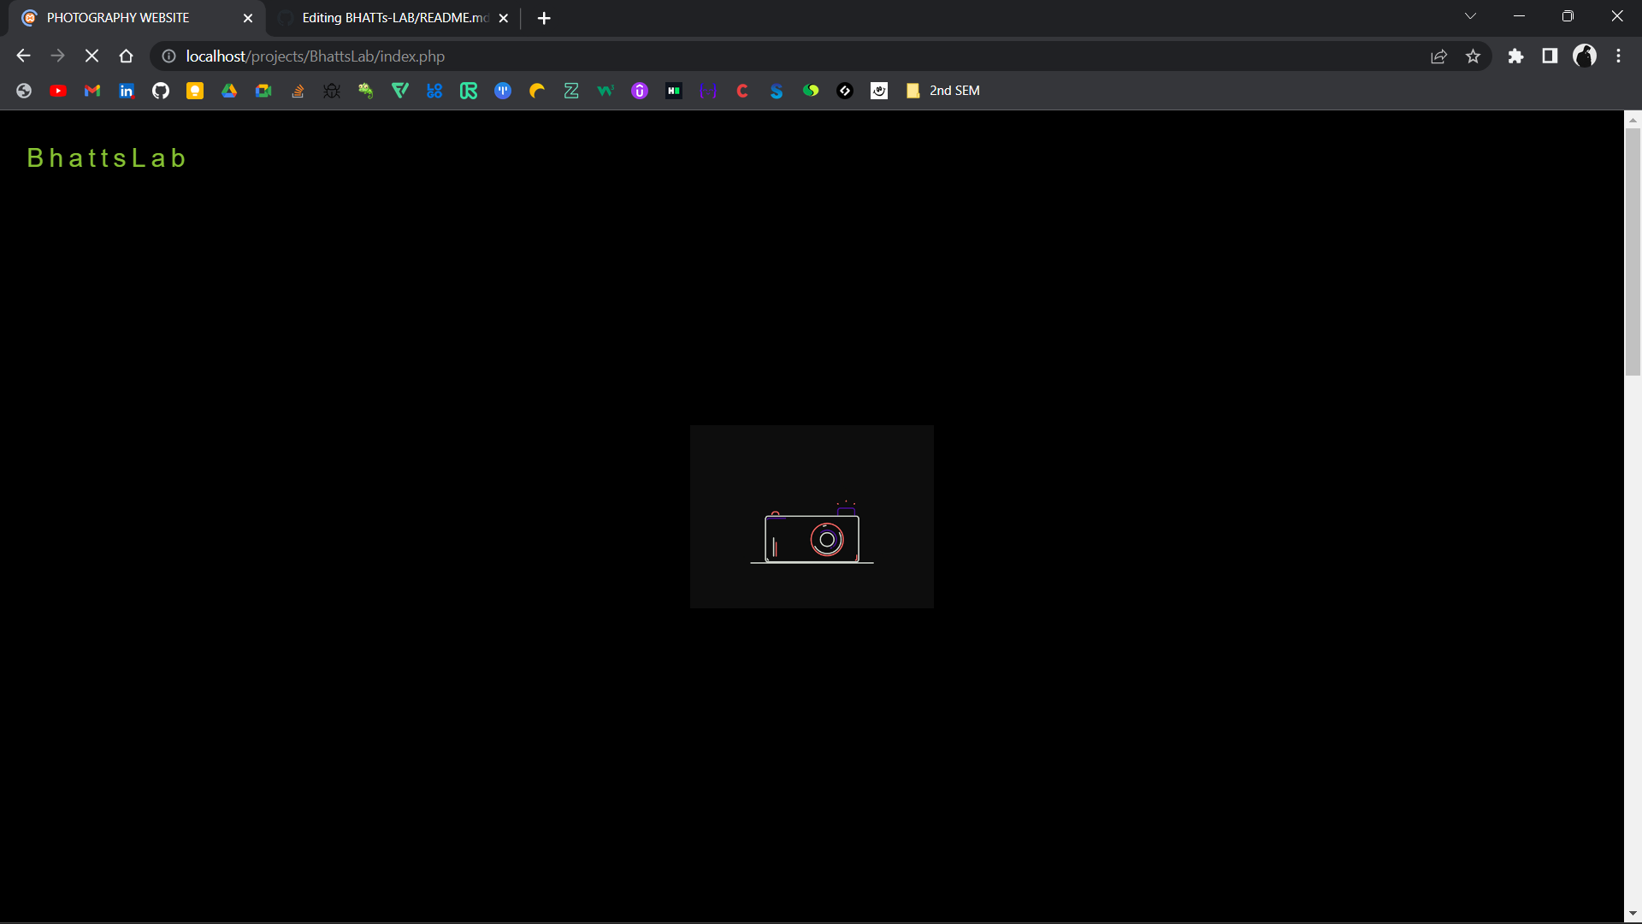Open a new tab
1642x924 pixels.
544,18
